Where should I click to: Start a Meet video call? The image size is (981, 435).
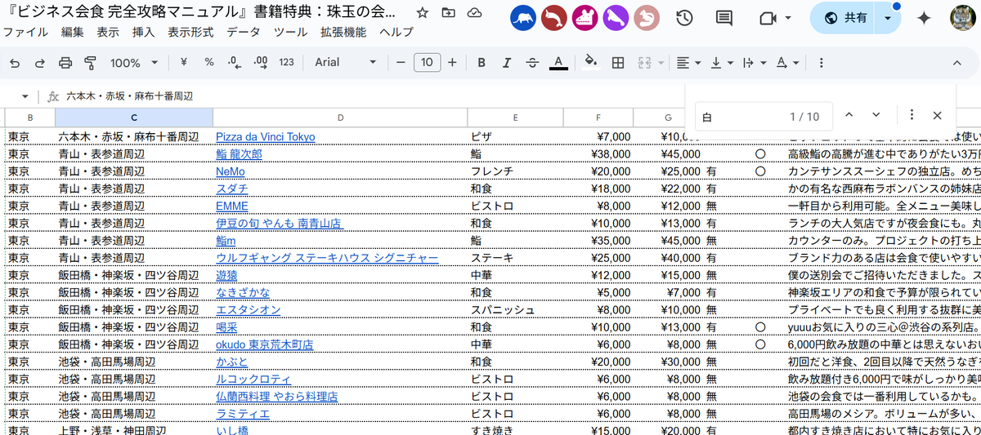(766, 18)
